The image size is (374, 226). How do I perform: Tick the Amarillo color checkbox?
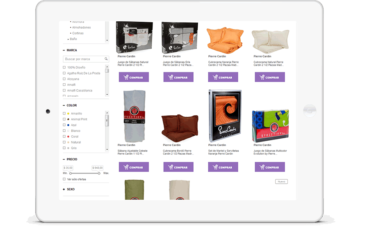coord(64,113)
